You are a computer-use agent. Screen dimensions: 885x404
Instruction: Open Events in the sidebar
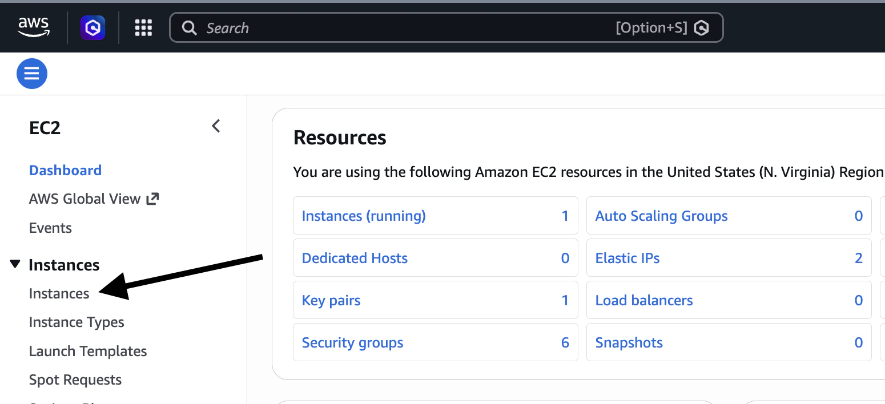(x=50, y=228)
